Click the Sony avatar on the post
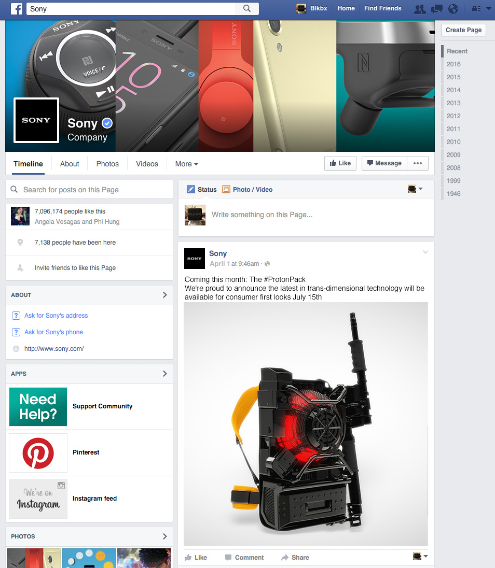 pyautogui.click(x=195, y=259)
